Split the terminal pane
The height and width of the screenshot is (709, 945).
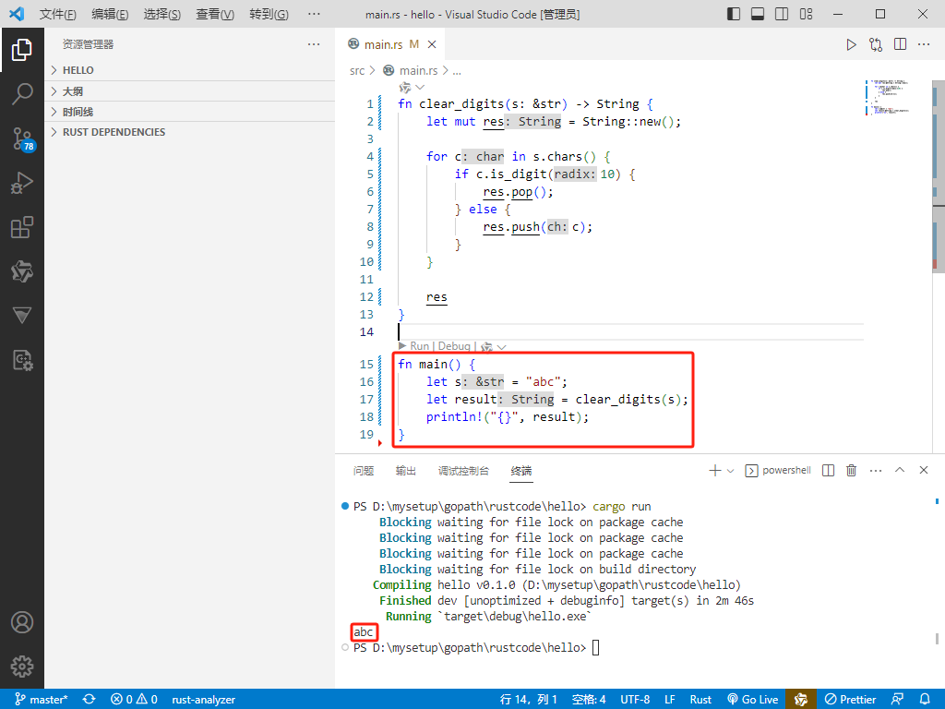(828, 470)
